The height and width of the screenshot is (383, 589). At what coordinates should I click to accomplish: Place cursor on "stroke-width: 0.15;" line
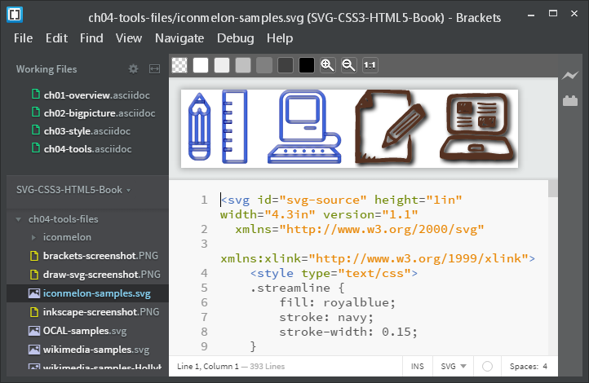coord(348,332)
